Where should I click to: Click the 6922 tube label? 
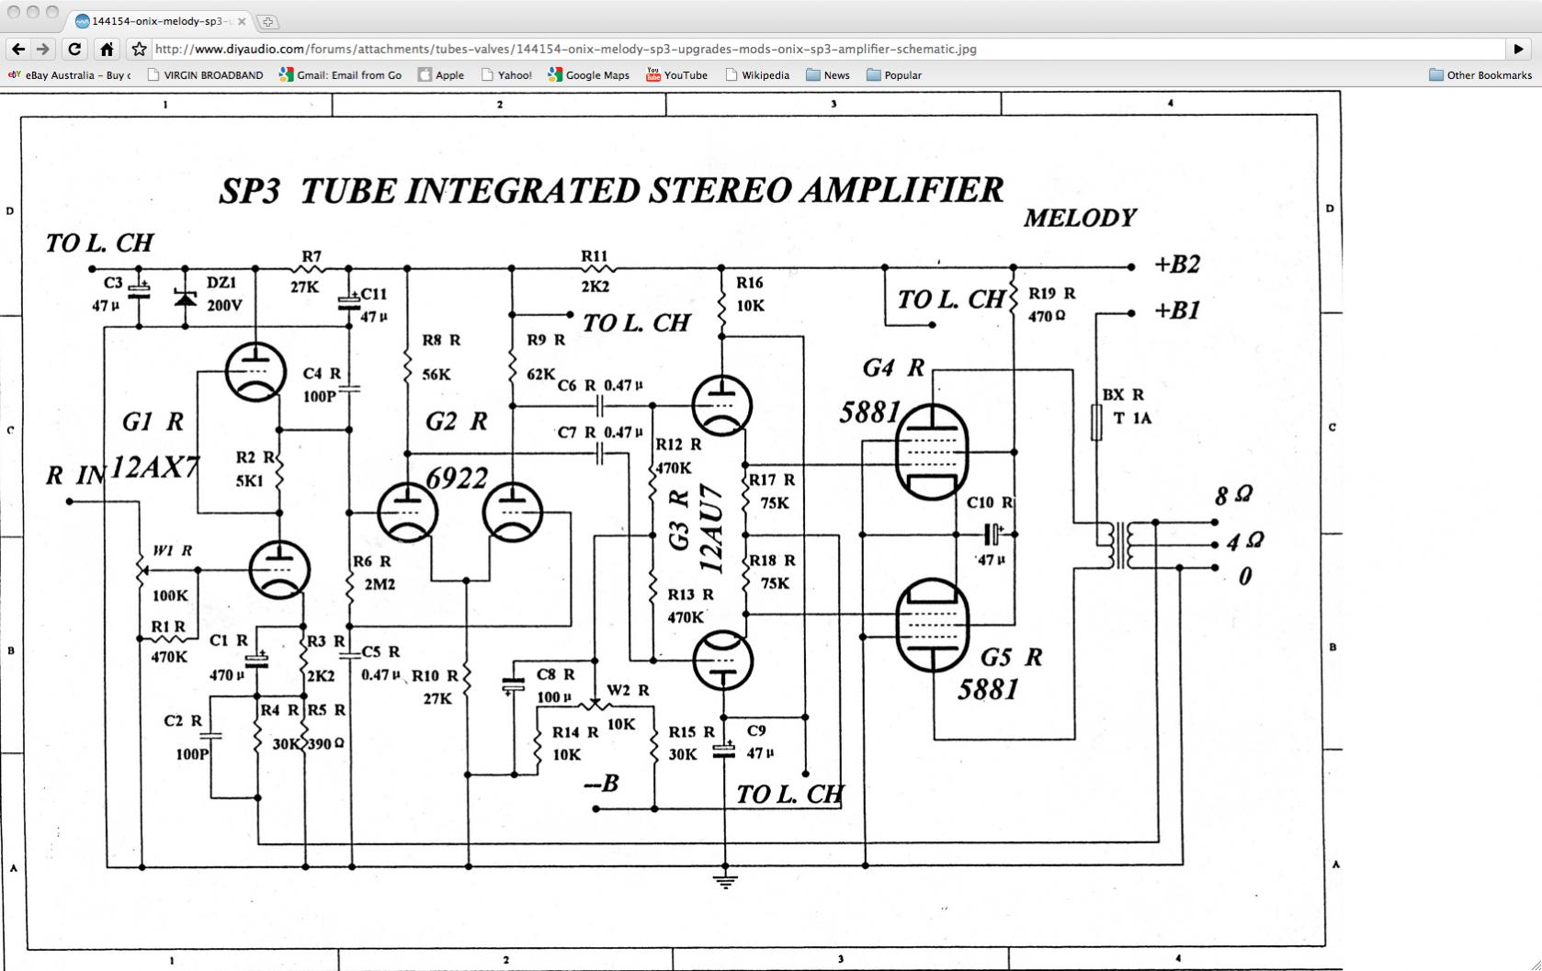pyautogui.click(x=457, y=478)
